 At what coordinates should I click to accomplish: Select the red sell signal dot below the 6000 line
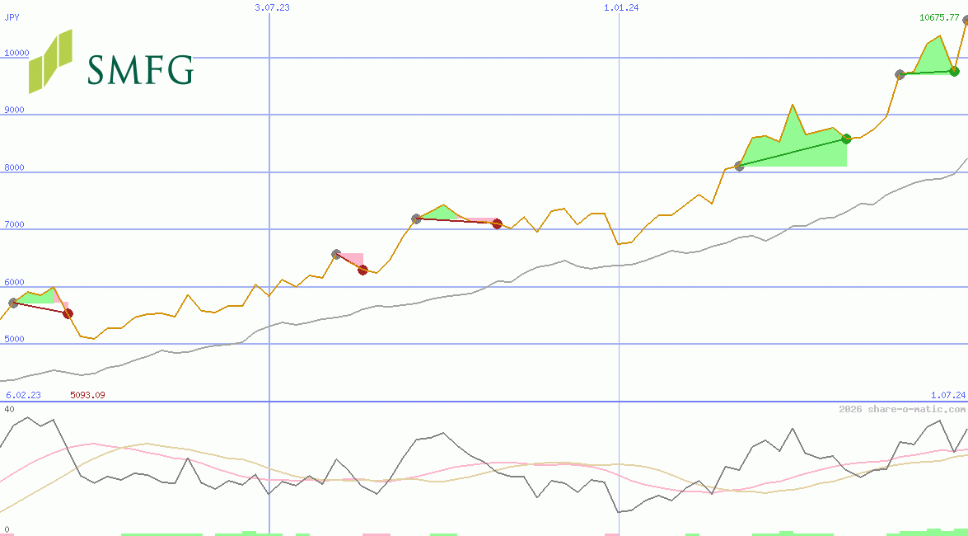tap(68, 313)
